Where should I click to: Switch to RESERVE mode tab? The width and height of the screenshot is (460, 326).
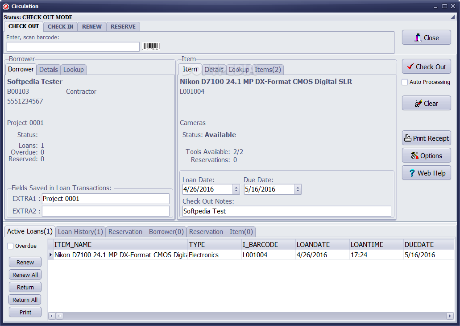[x=123, y=27]
